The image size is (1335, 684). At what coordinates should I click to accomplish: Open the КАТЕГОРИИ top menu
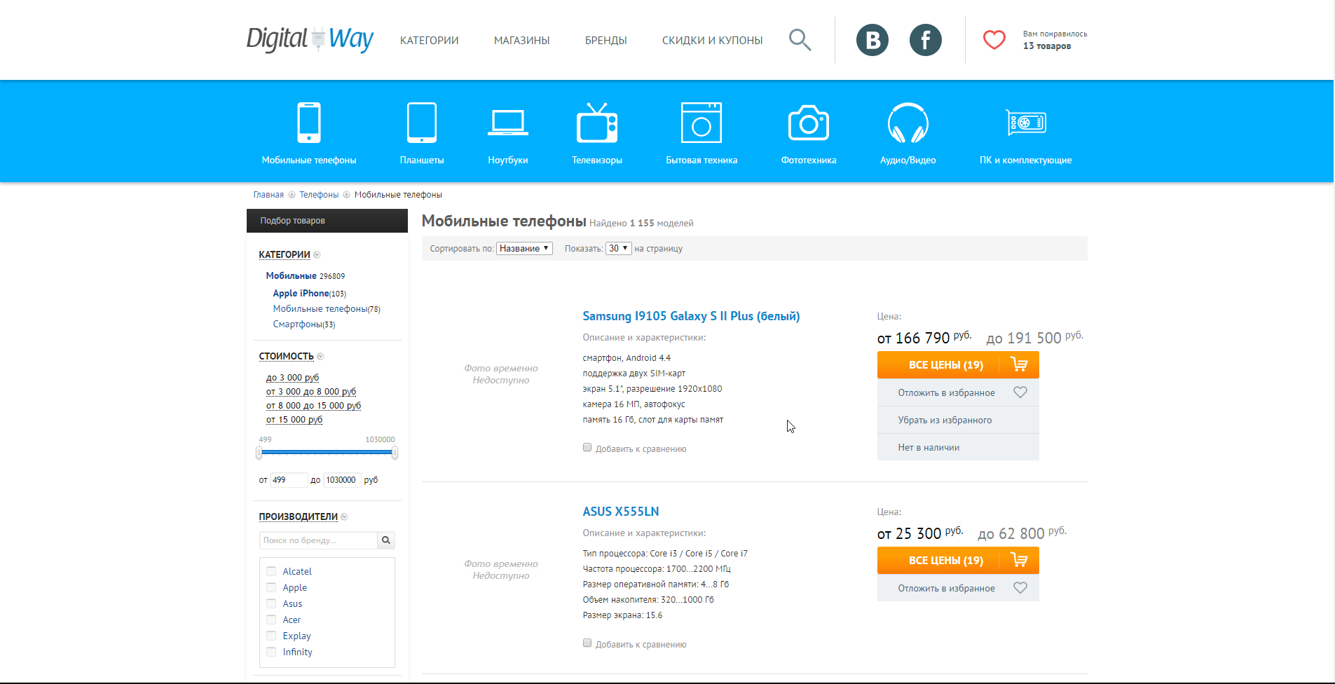tap(429, 41)
